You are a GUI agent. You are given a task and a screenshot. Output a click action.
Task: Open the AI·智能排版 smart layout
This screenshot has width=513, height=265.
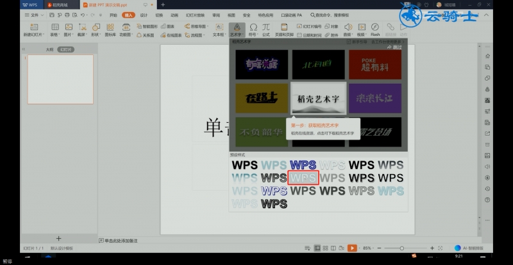click(x=469, y=248)
